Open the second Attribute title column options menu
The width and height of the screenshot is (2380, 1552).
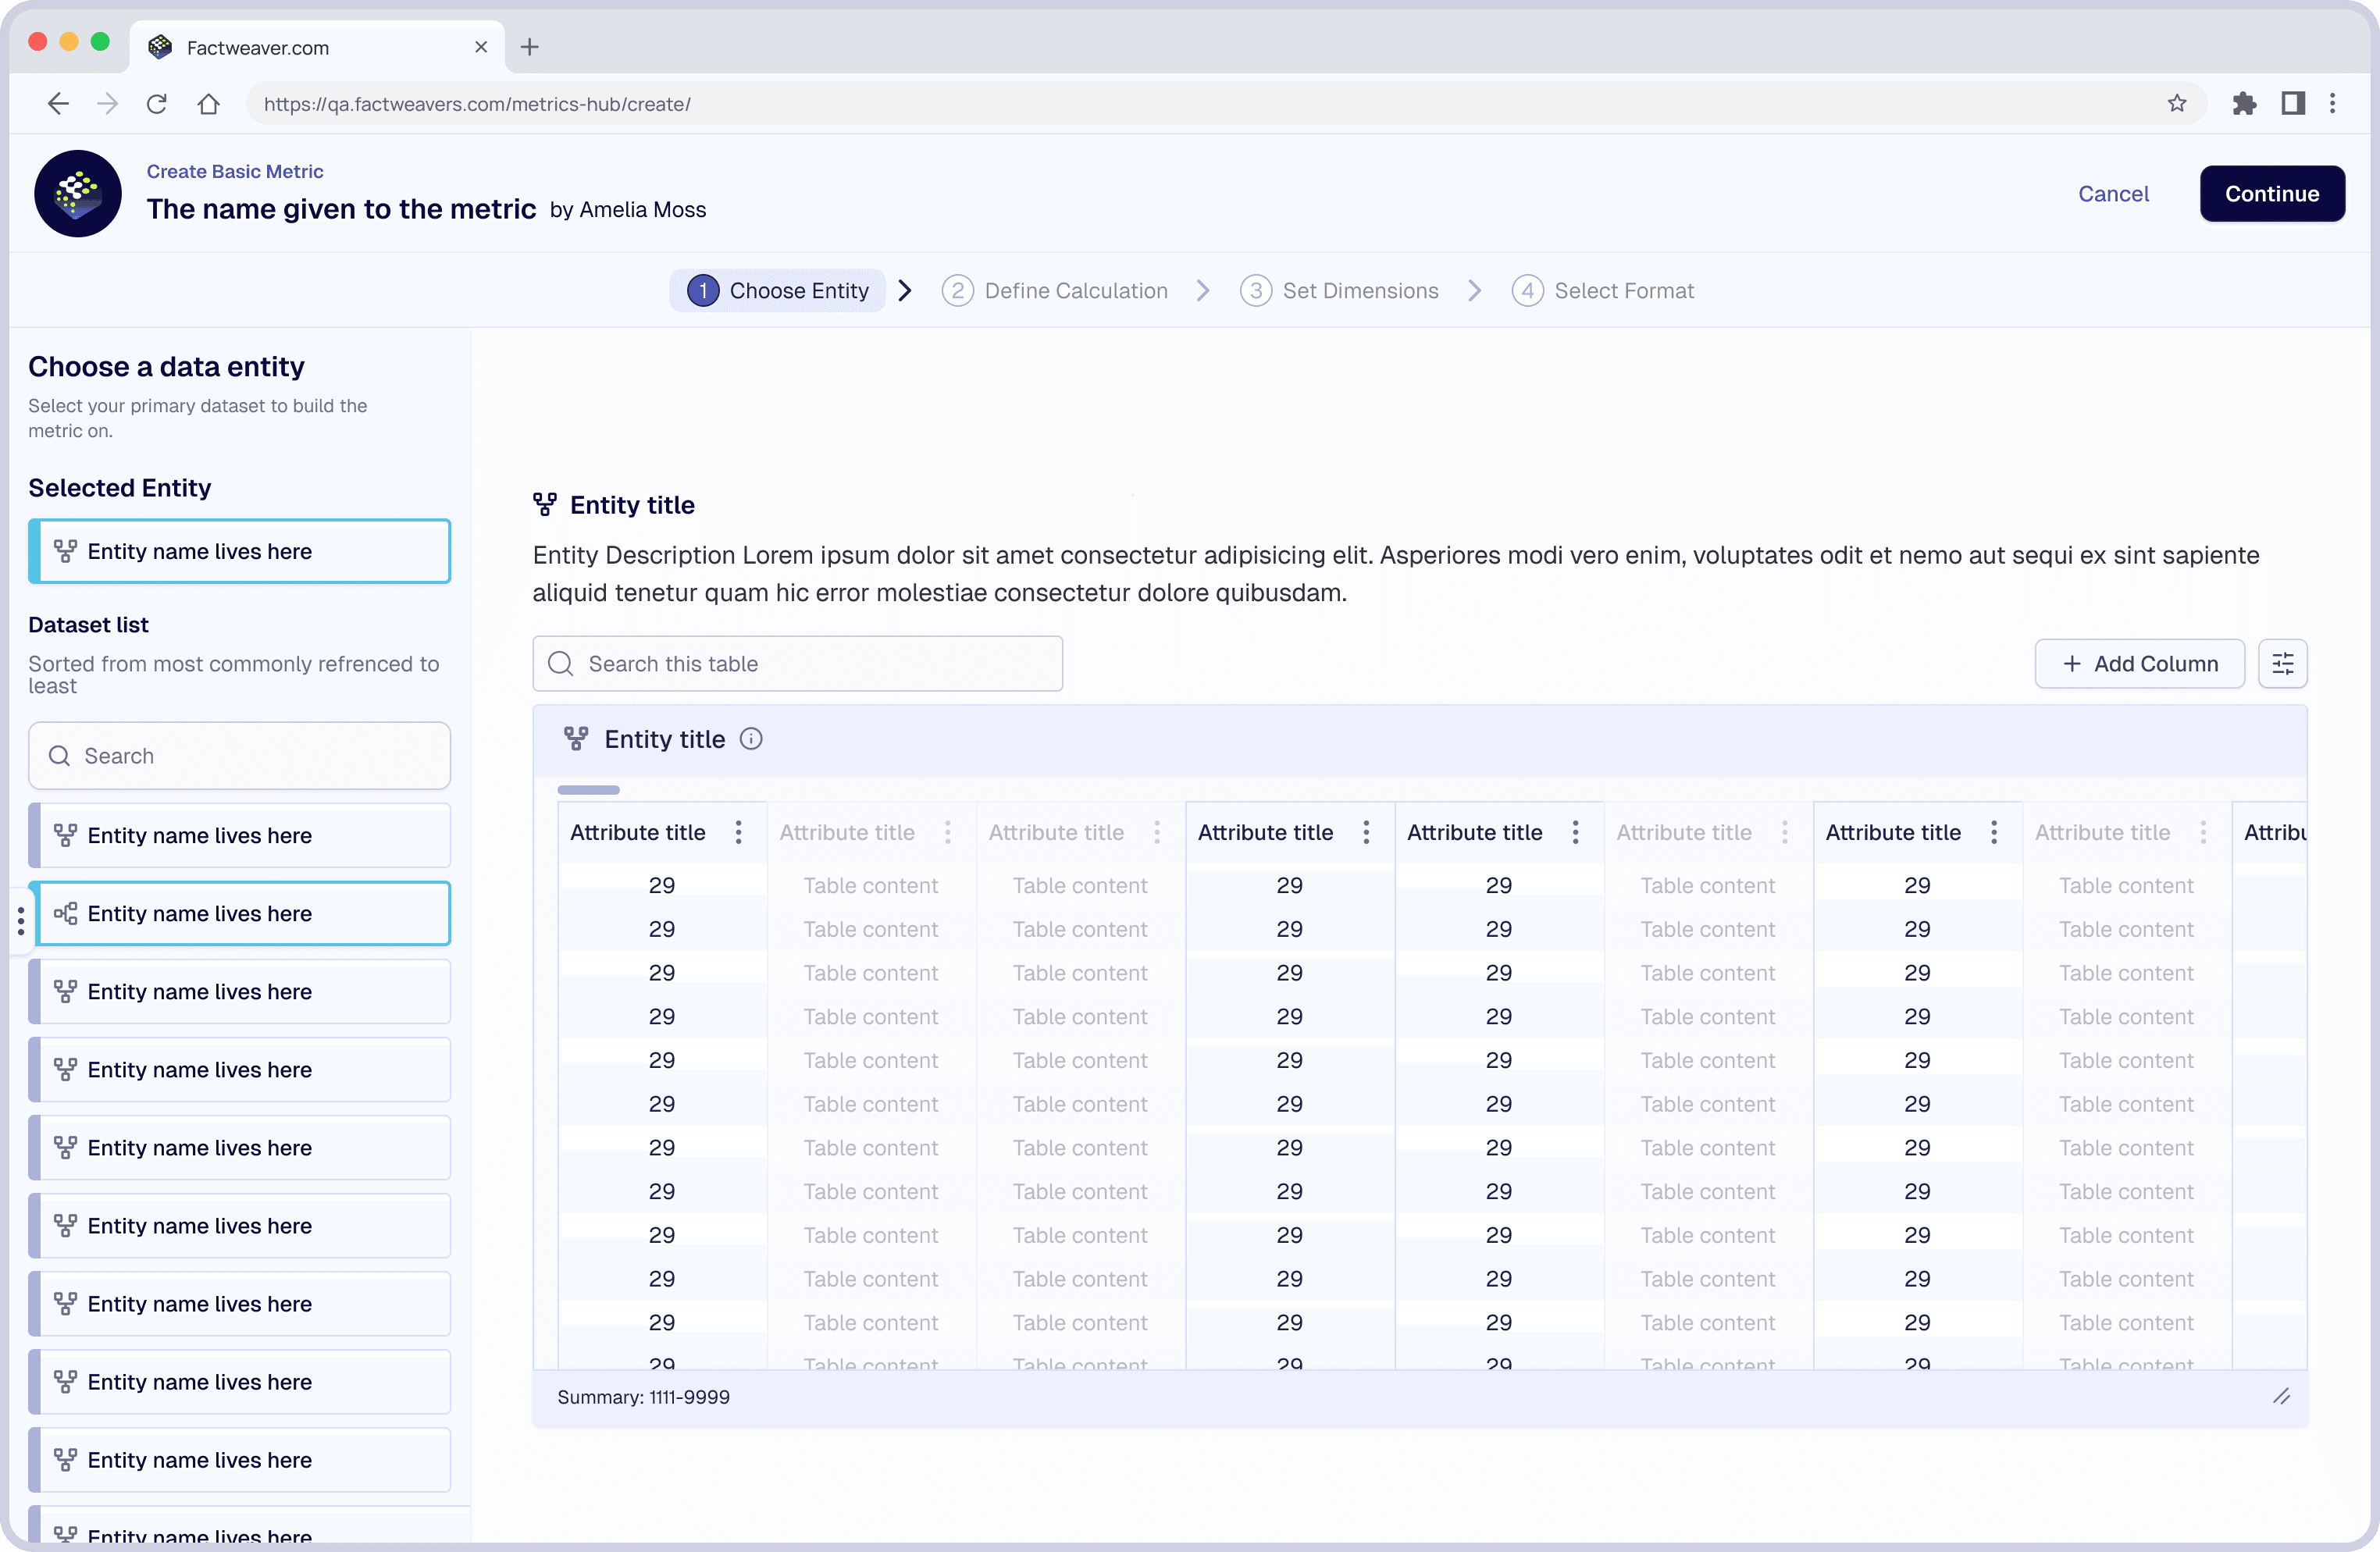[948, 832]
